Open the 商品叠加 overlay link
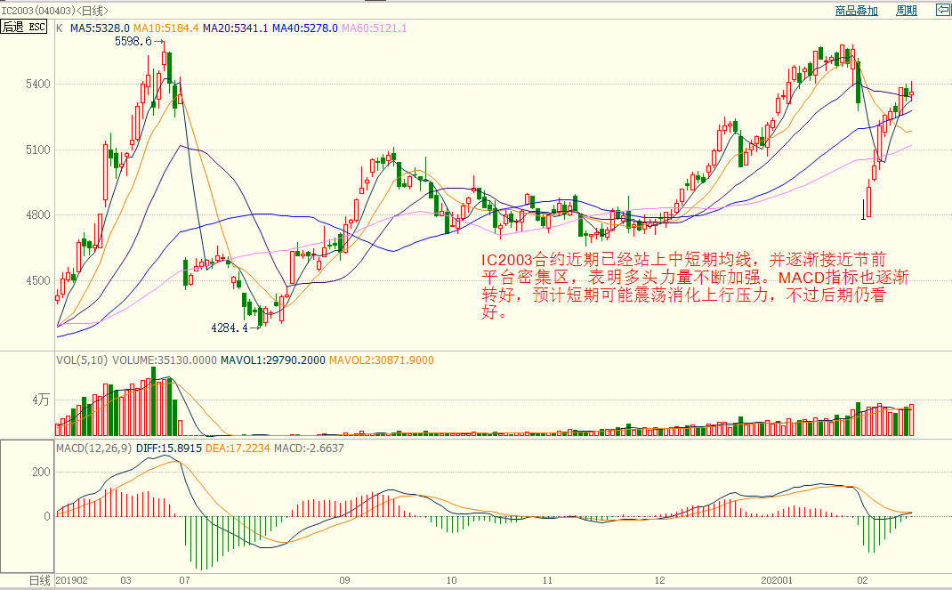The height and width of the screenshot is (590, 952). [x=856, y=11]
